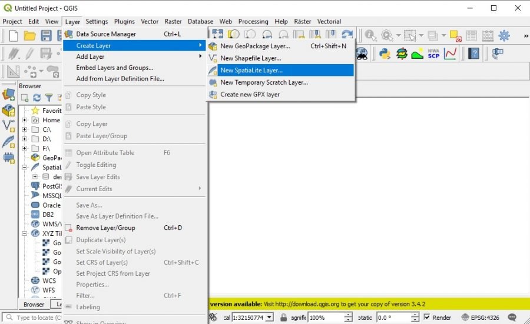Click the Messages speech bubble icon
530x324 pixels.
point(512,318)
